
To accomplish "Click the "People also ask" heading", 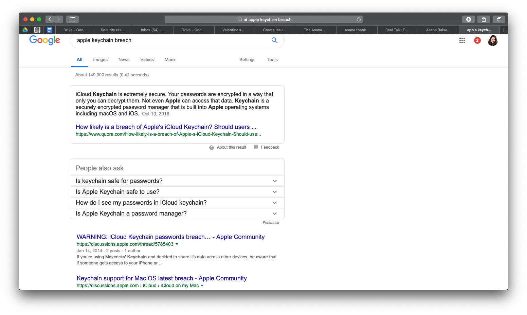I will point(99,168).
